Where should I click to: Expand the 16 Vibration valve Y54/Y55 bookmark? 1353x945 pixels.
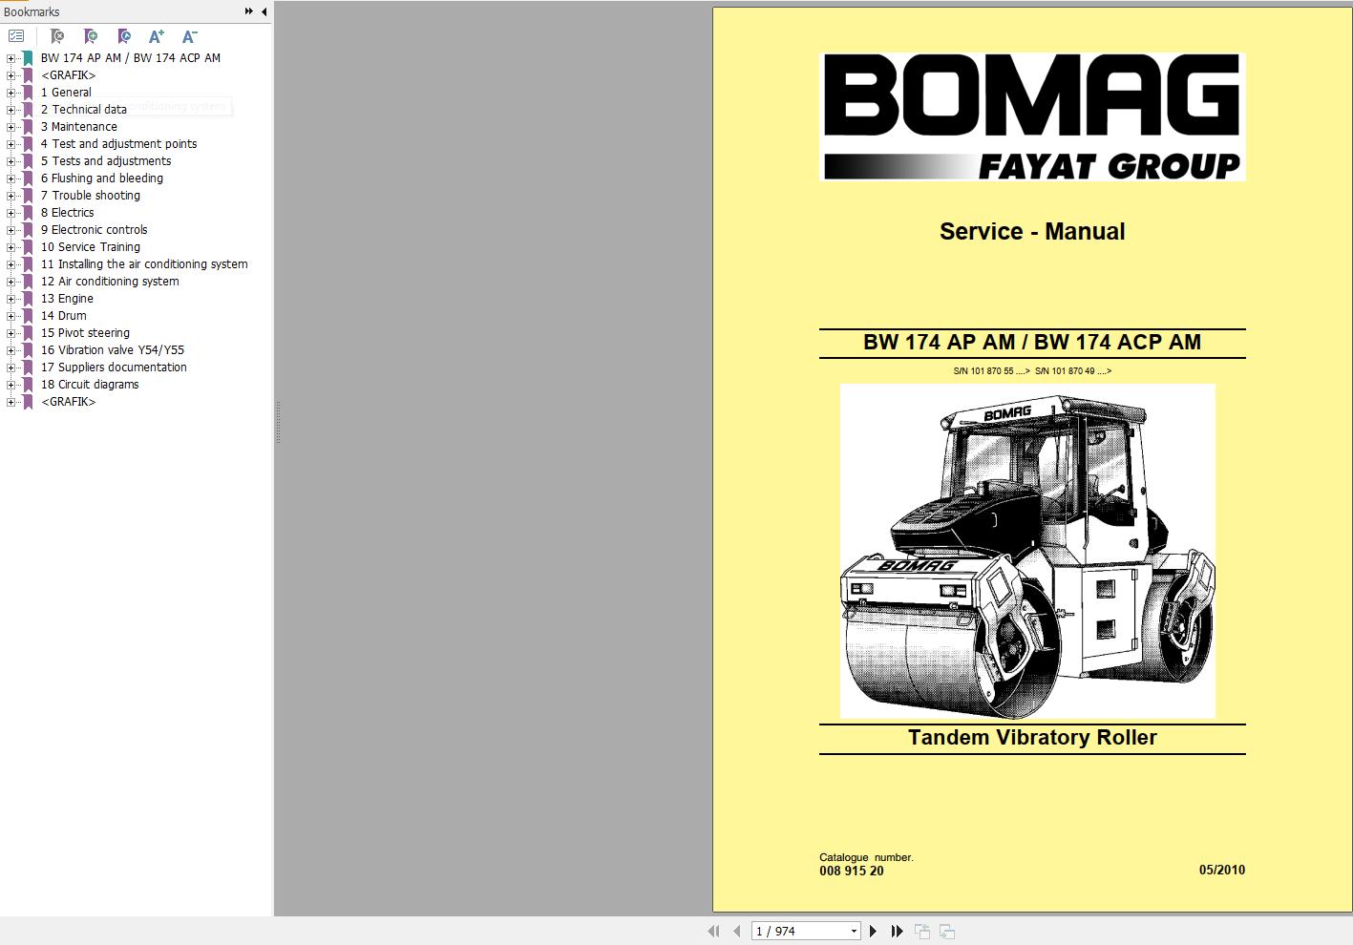[x=11, y=350]
